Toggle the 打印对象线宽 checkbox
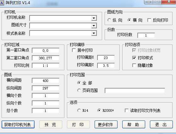This screenshot has height=134, width=176. (134, 50)
